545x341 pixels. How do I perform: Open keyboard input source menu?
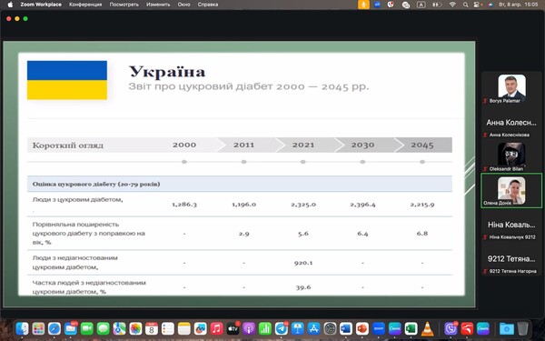tap(421, 5)
